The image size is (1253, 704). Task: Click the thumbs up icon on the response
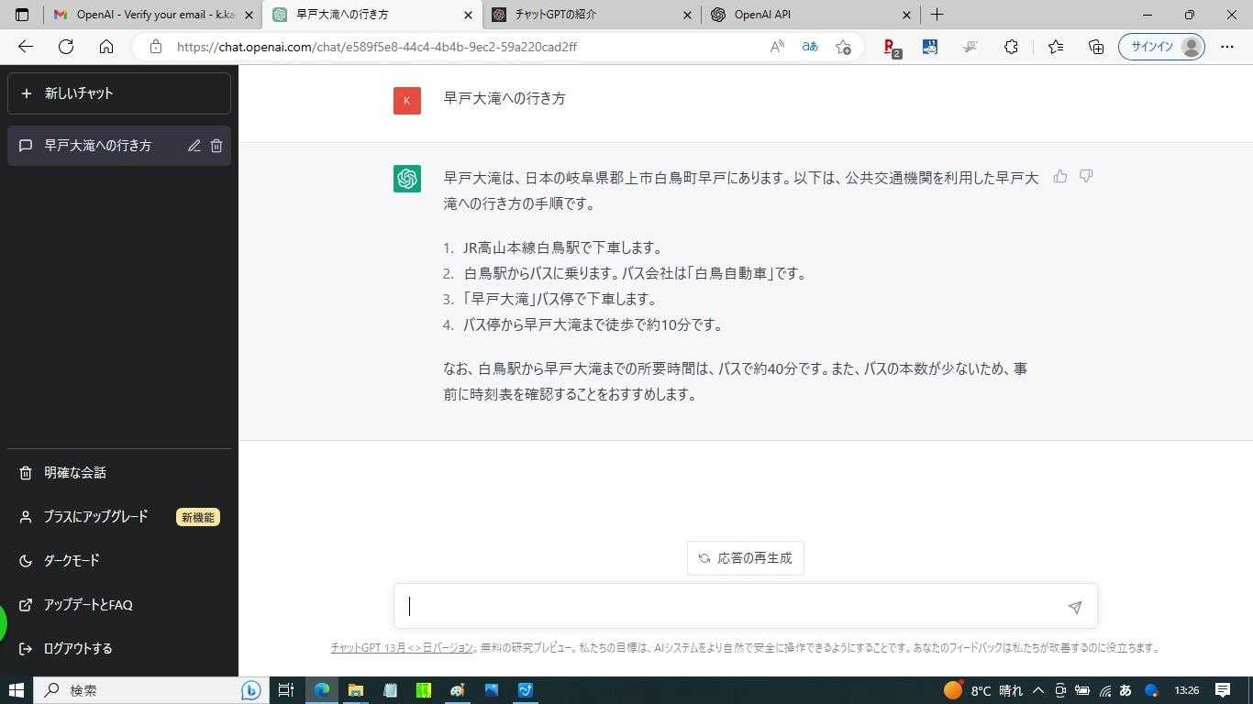(1060, 176)
